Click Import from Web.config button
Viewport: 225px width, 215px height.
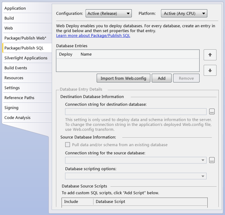tap(123, 78)
